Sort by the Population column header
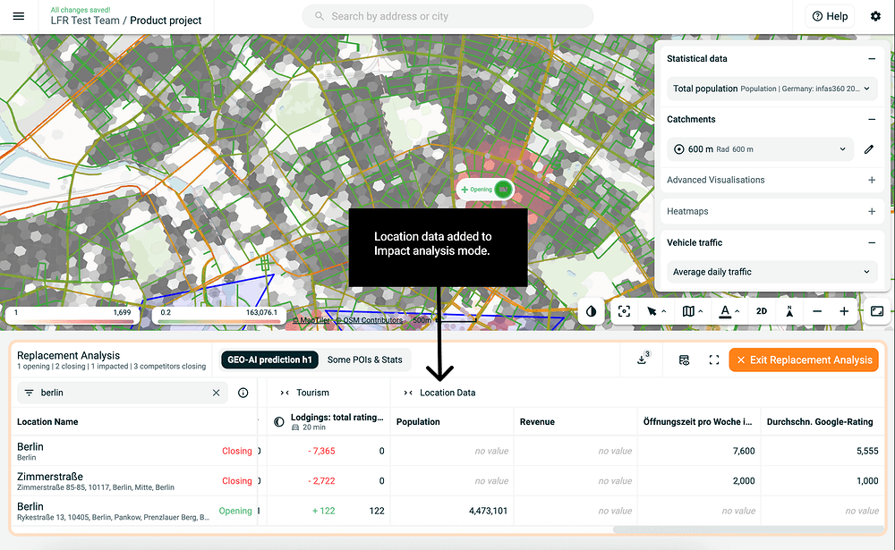Screen dimensions: 895x550 pyautogui.click(x=418, y=421)
